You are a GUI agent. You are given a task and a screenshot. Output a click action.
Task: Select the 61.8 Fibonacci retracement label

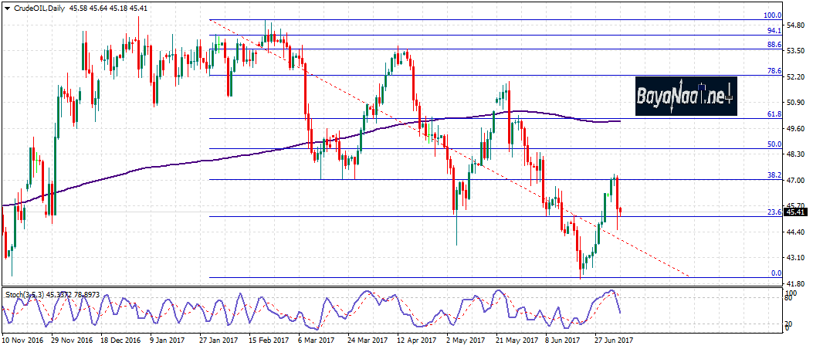tap(774, 114)
